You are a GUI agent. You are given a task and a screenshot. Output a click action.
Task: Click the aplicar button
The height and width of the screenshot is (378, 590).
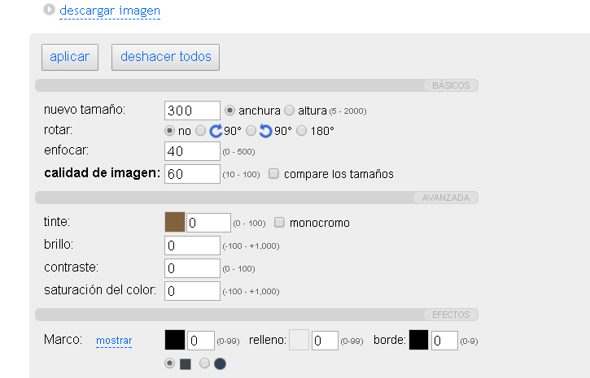coord(69,57)
